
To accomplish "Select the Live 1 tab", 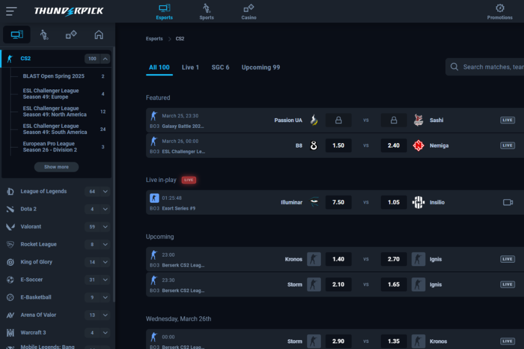I will 190,67.
